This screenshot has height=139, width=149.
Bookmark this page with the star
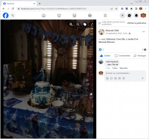pyautogui.click(x=116, y=9)
